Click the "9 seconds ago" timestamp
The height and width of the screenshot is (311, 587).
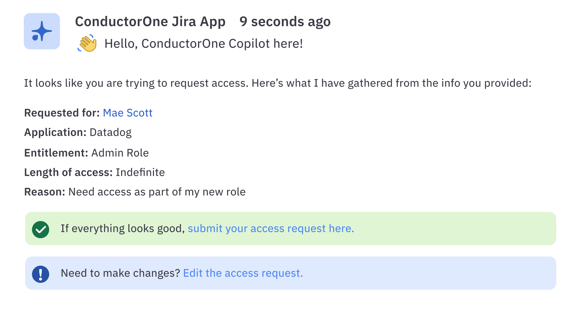click(x=285, y=21)
